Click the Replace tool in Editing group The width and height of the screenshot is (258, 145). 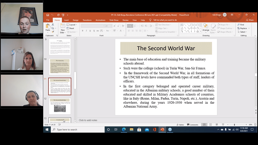243,28
